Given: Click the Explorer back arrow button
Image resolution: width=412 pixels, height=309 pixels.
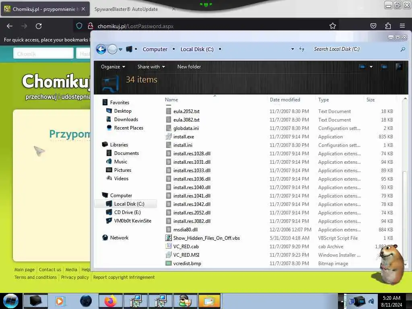Looking at the screenshot, I should [101, 49].
